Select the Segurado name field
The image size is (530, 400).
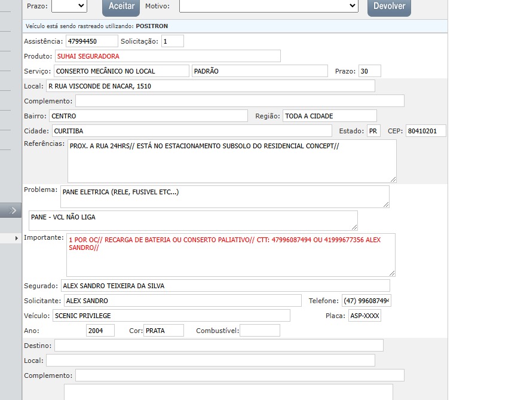point(225,286)
